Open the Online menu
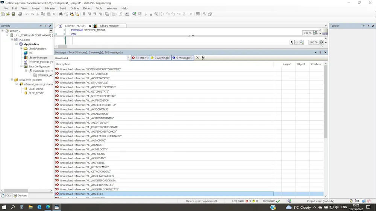 point(74,8)
